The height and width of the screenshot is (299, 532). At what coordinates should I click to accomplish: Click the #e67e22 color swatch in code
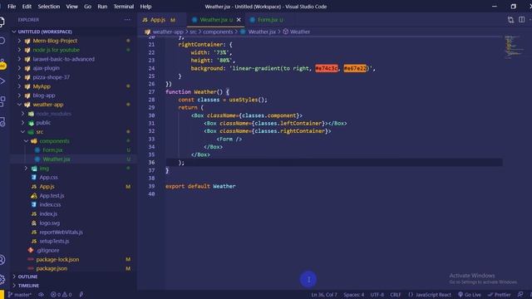click(355, 68)
